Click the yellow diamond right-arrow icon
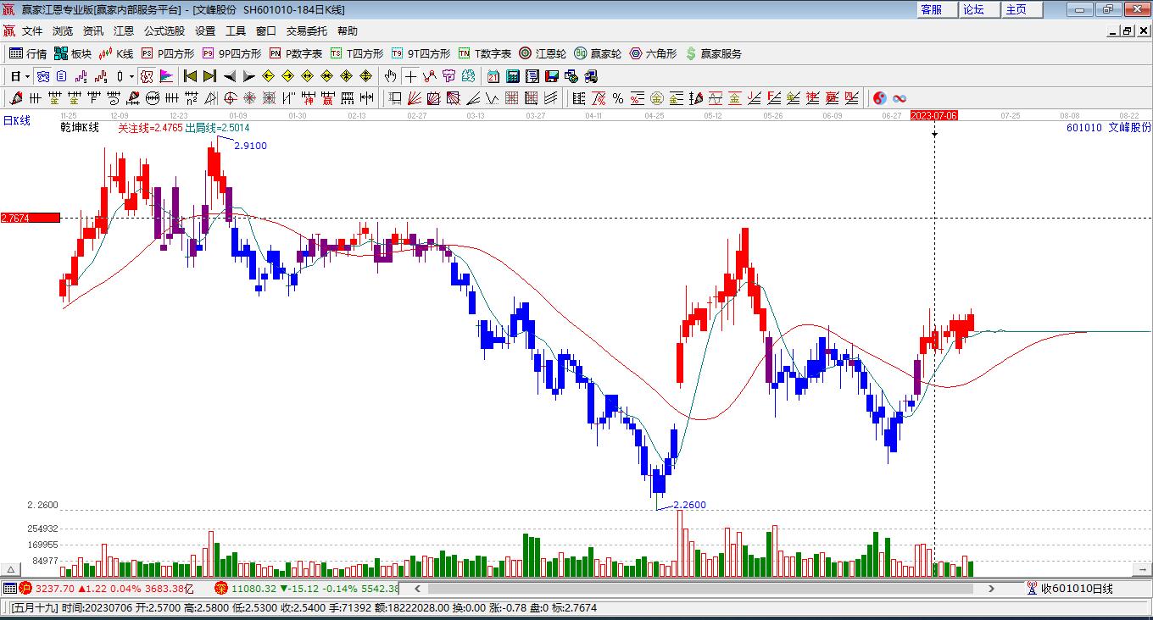 pos(287,76)
